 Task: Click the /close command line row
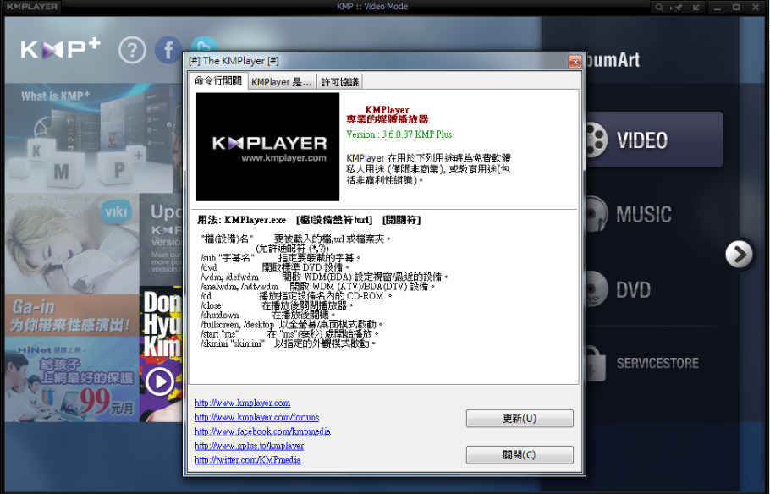tap(277, 305)
